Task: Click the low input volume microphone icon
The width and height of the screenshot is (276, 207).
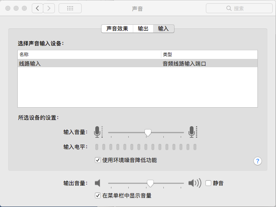Action: point(98,132)
